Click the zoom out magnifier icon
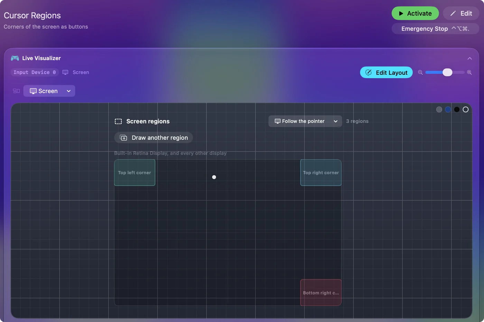 (420, 72)
